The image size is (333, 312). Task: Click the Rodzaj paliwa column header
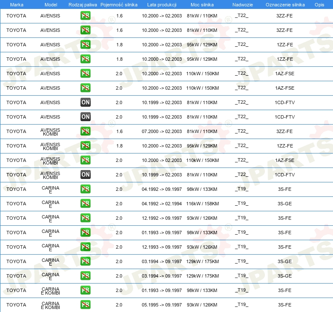point(83,5)
